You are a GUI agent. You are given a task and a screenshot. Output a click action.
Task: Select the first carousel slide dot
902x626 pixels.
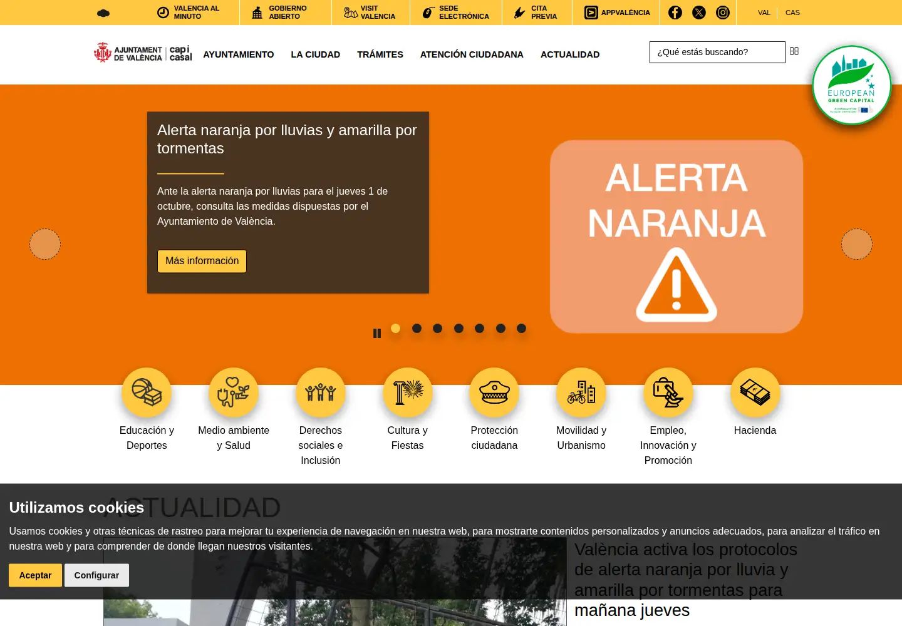pyautogui.click(x=396, y=328)
